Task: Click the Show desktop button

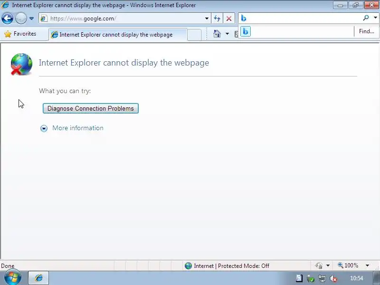Action: point(377,278)
